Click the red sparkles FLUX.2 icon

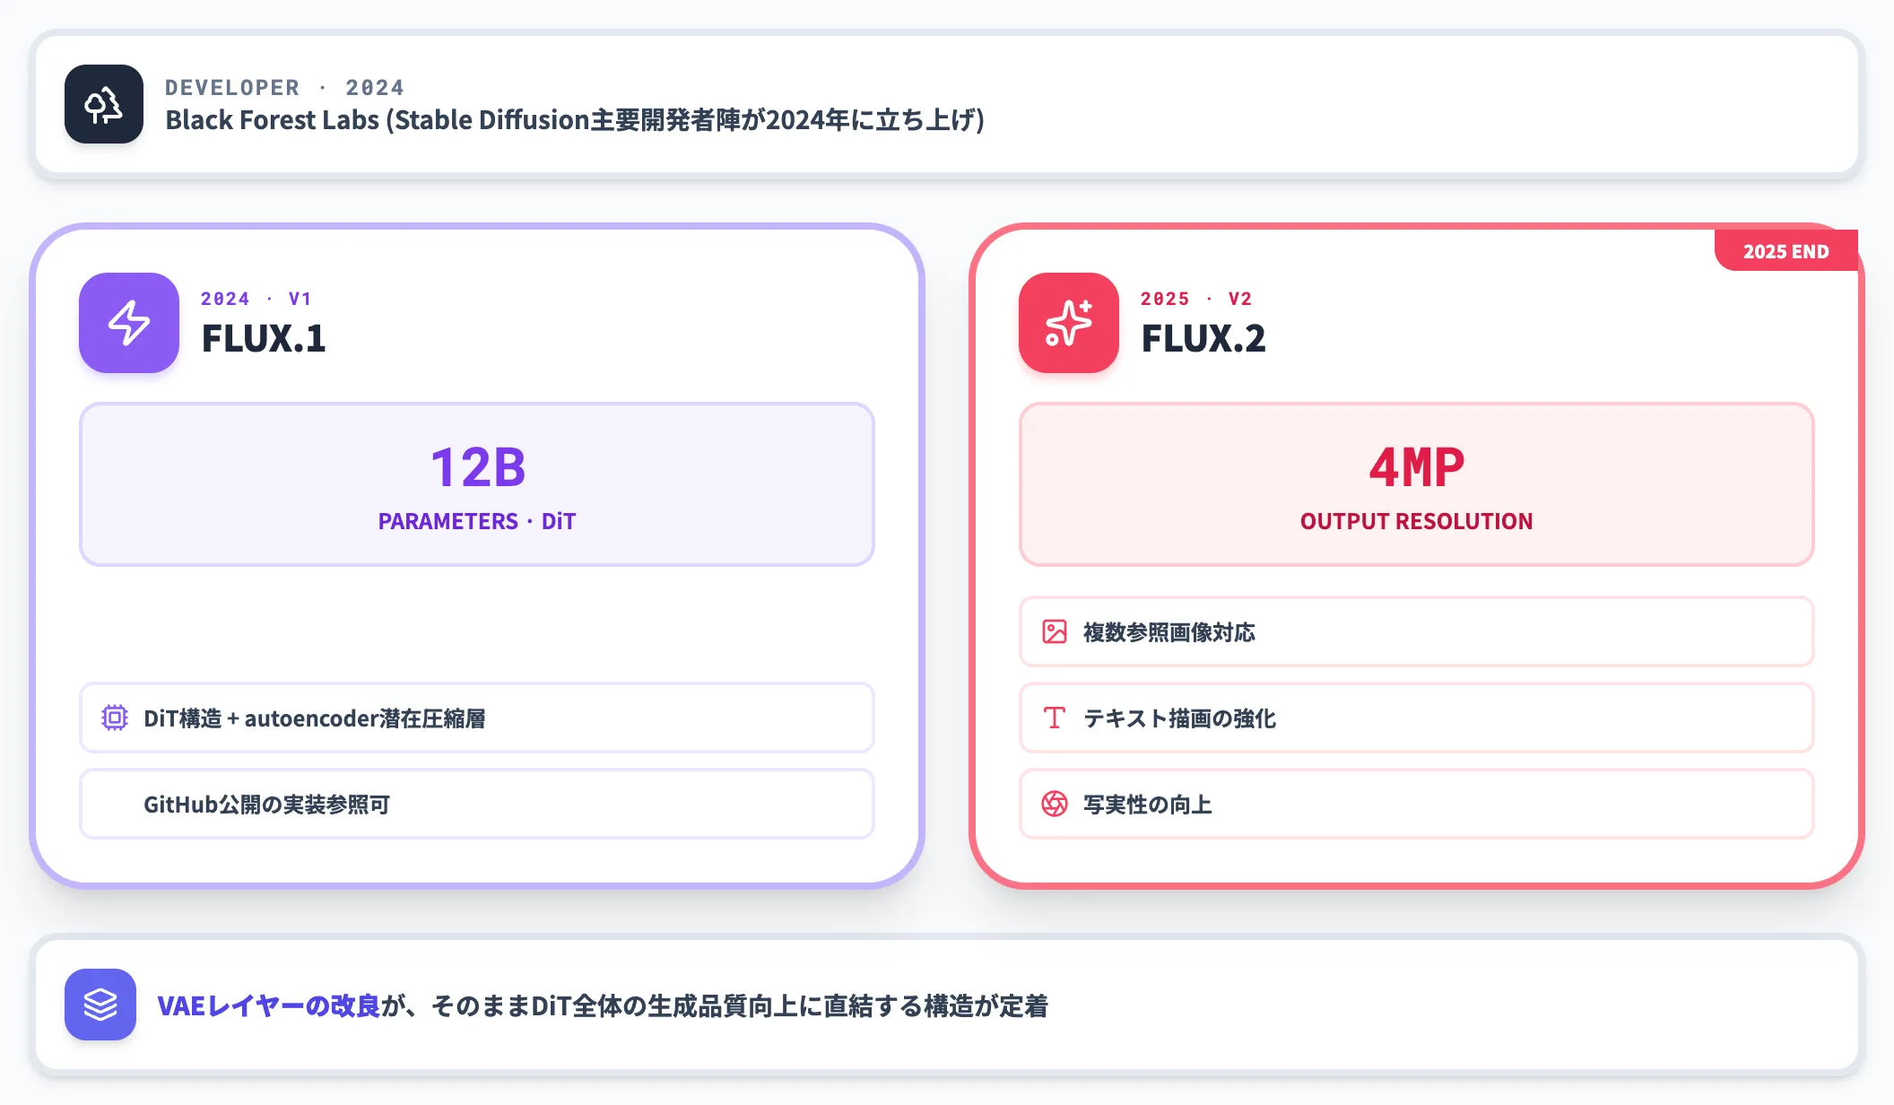pos(1069,323)
